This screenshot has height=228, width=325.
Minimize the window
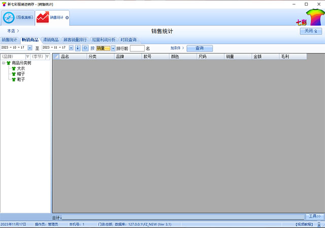click(294, 4)
